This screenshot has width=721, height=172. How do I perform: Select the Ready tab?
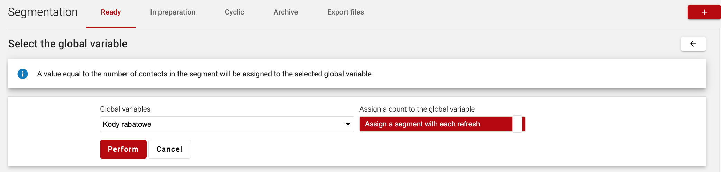pos(111,12)
